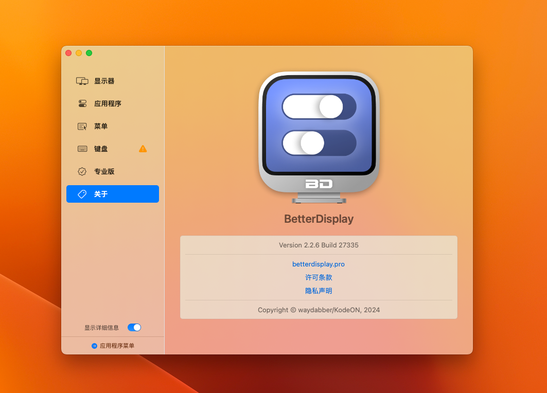This screenshot has width=547, height=393.
Task: Disable the detailed information toggle
Action: (134, 327)
